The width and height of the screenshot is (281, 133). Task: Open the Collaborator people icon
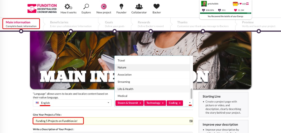[x=139, y=7]
